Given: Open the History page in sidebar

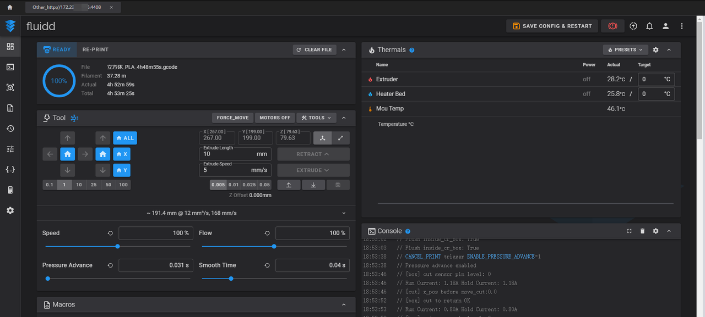Looking at the screenshot, I should tap(10, 129).
